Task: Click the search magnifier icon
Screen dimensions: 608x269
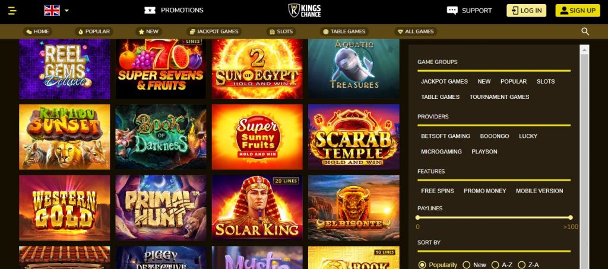Action: click(585, 32)
